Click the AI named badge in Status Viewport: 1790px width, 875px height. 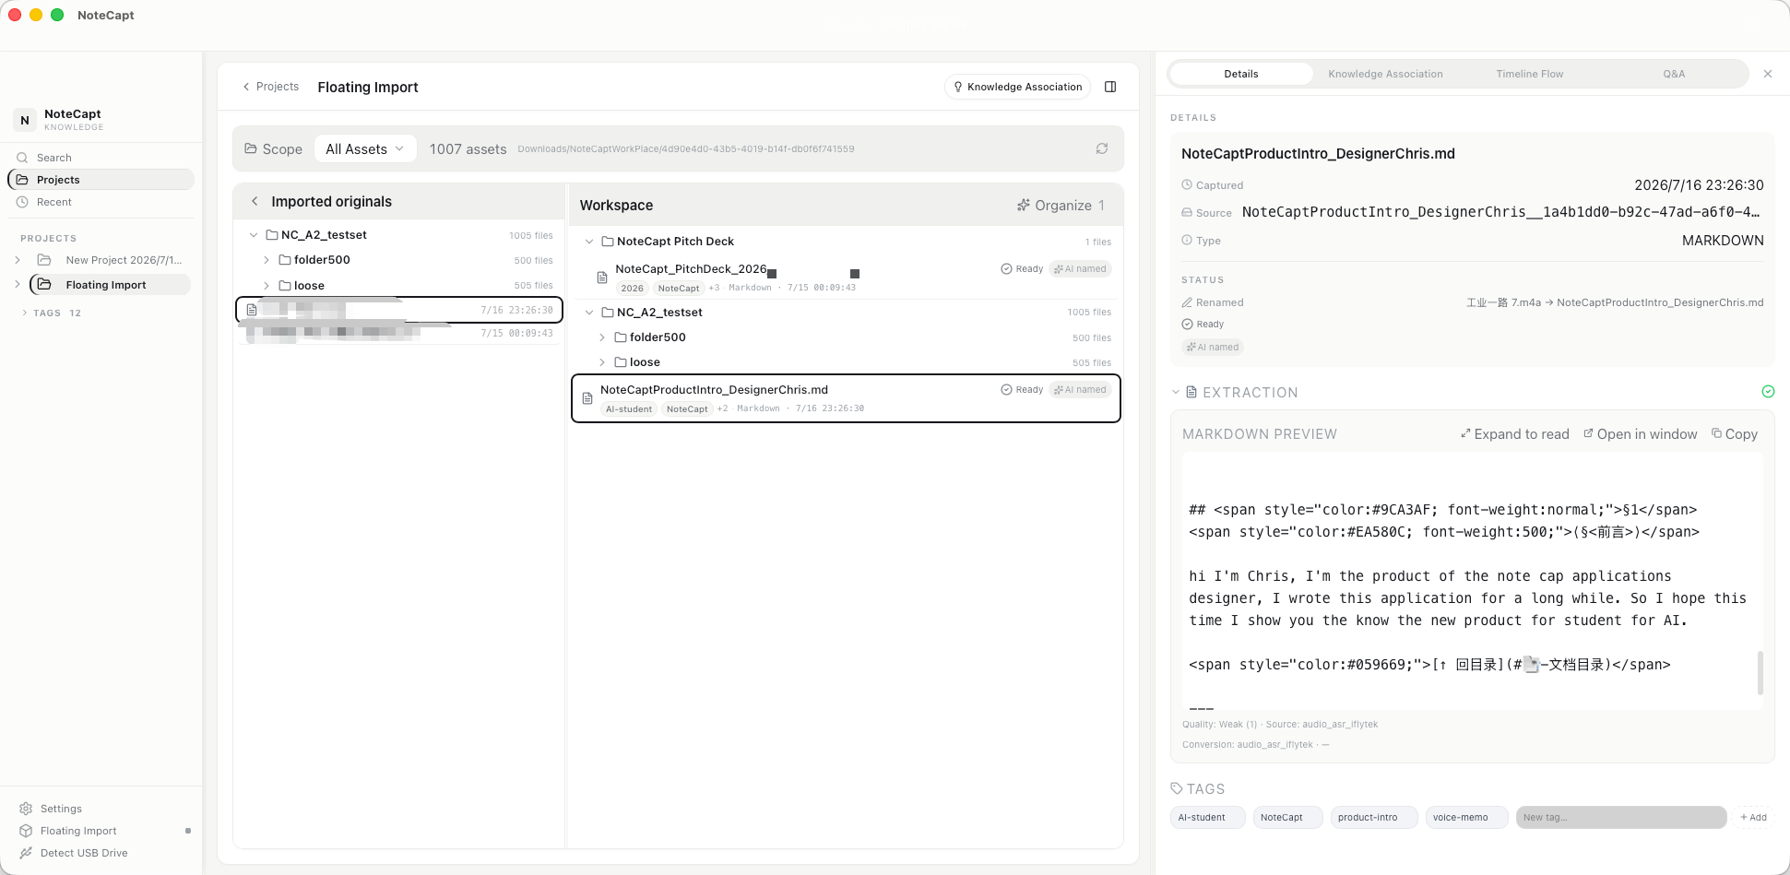click(x=1213, y=348)
